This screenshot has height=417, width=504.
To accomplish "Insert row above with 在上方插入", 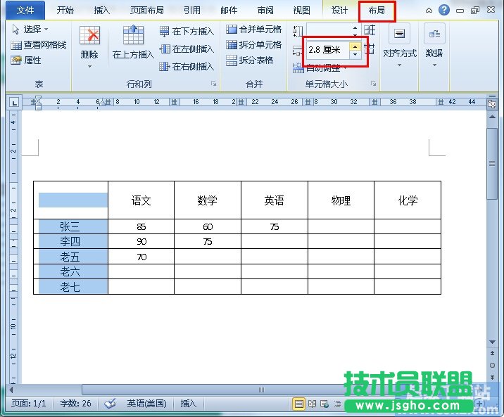I will pos(133,41).
